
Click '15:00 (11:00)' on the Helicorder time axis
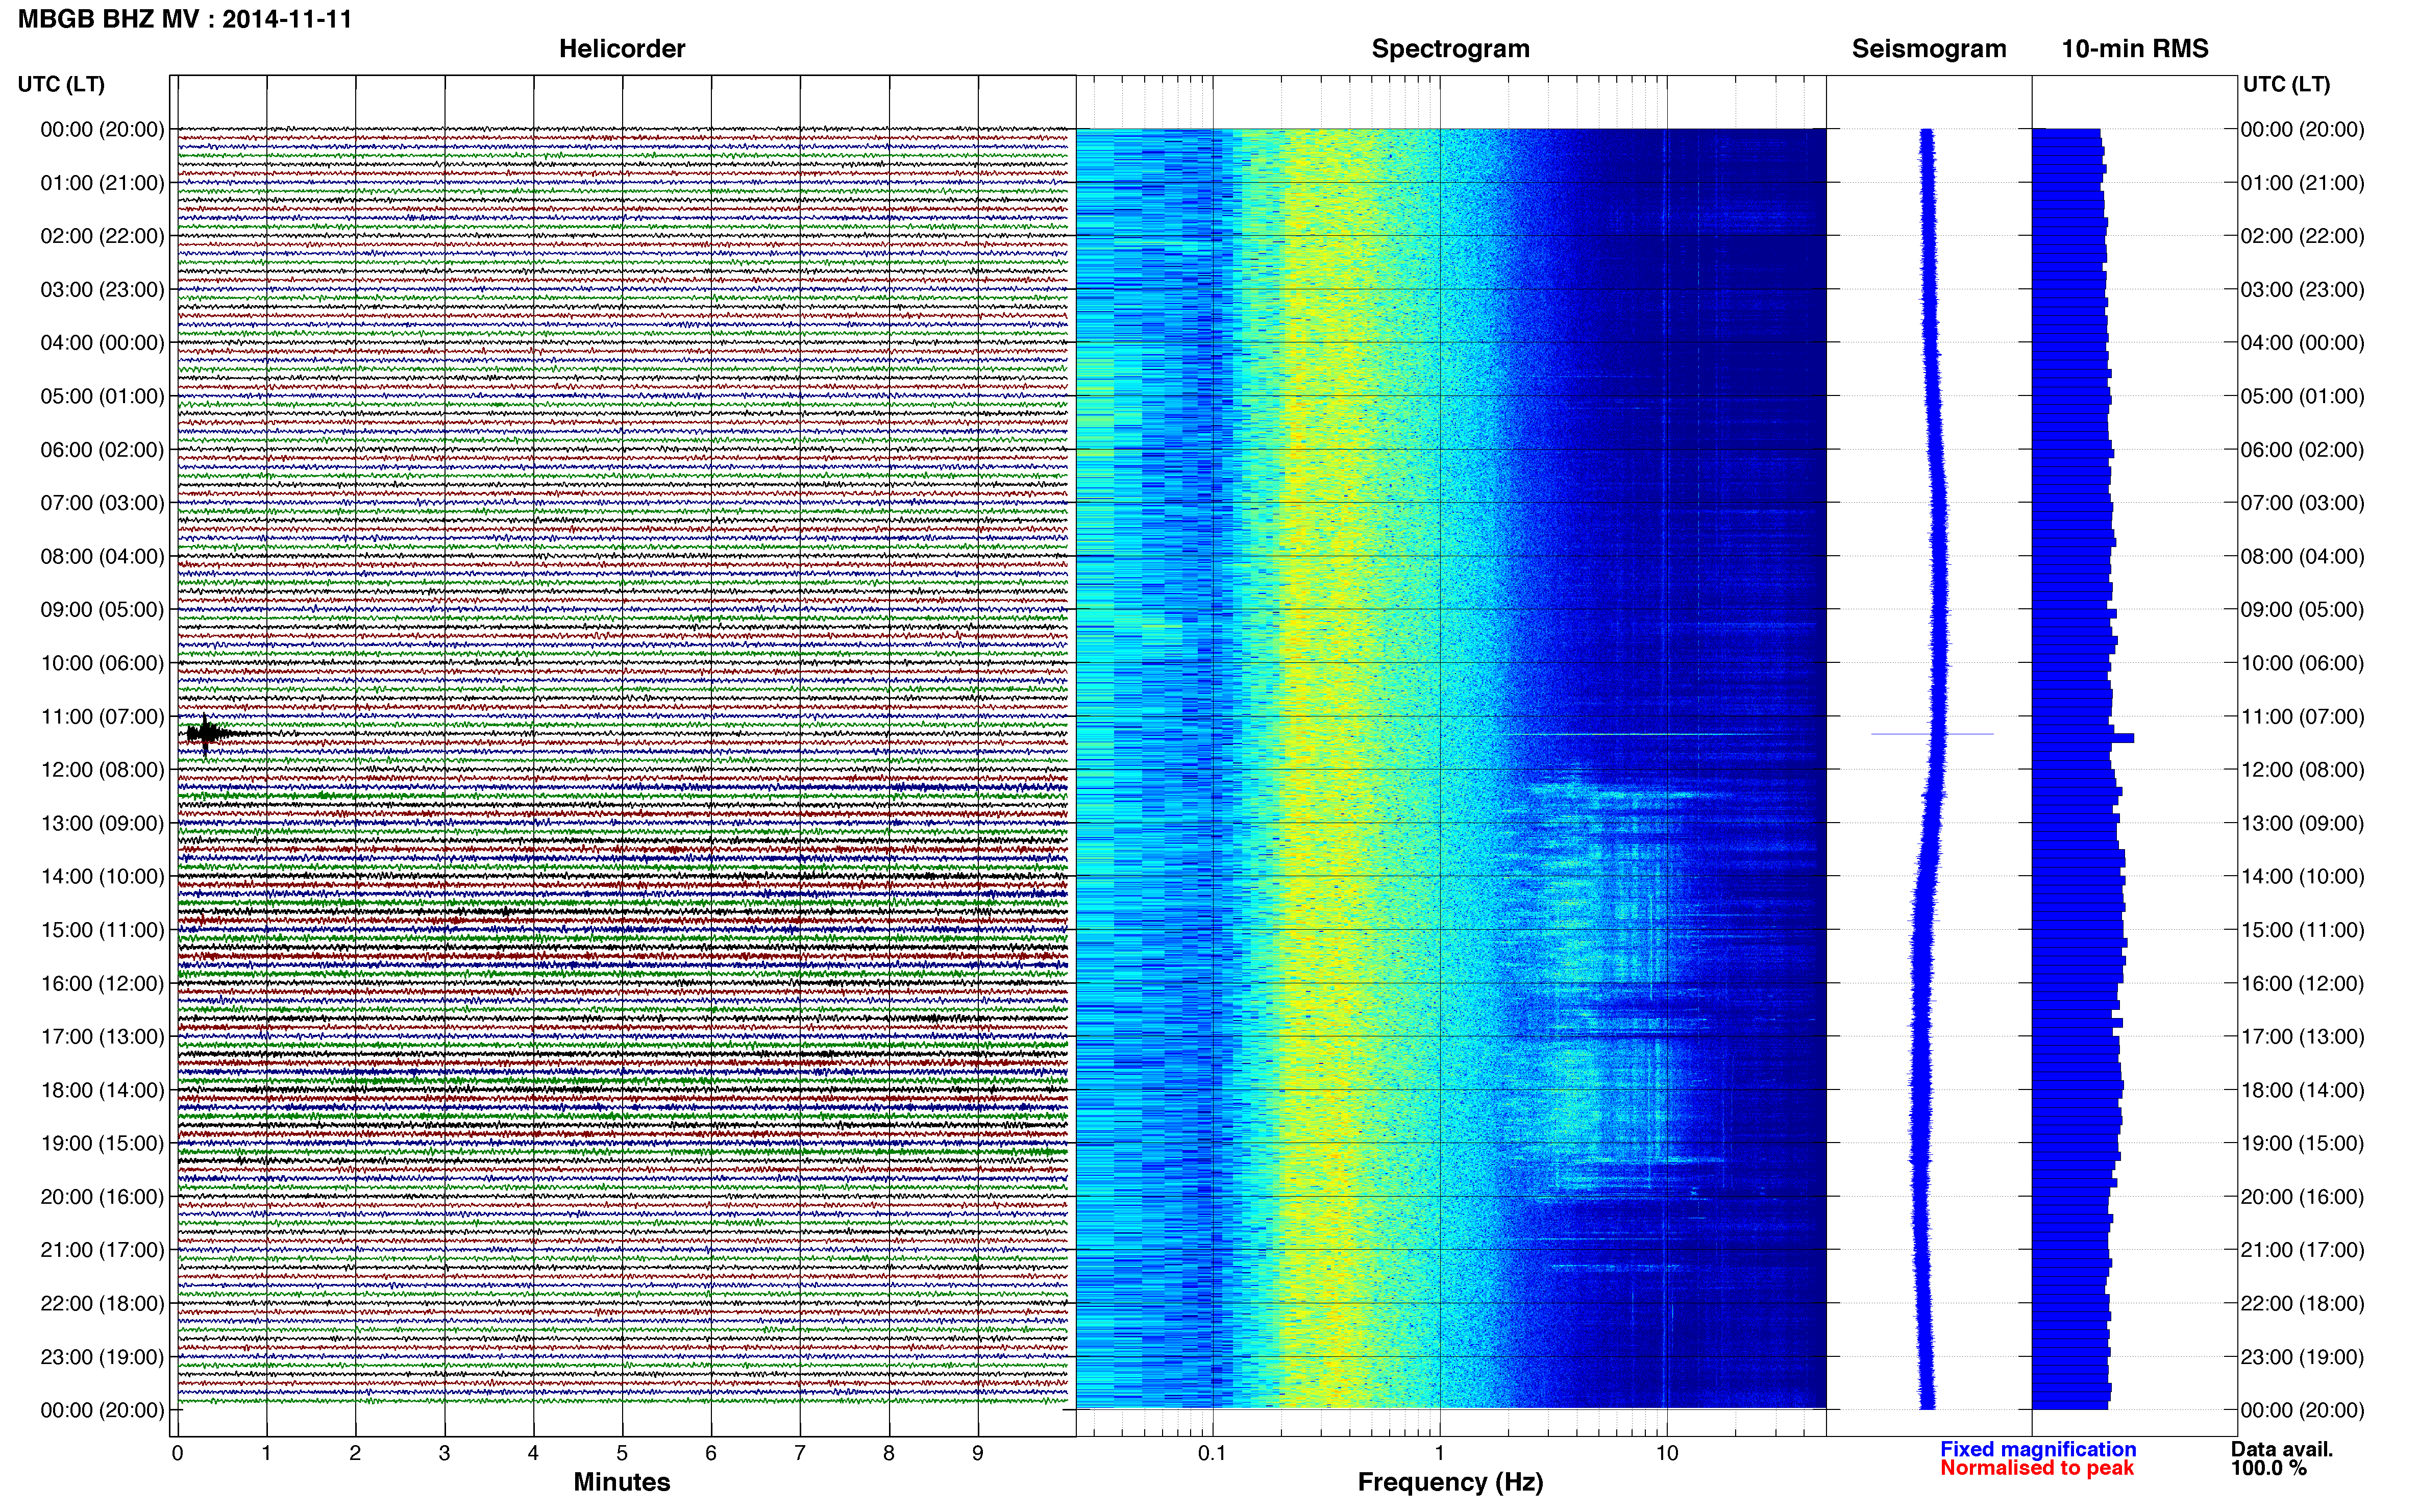tap(102, 930)
